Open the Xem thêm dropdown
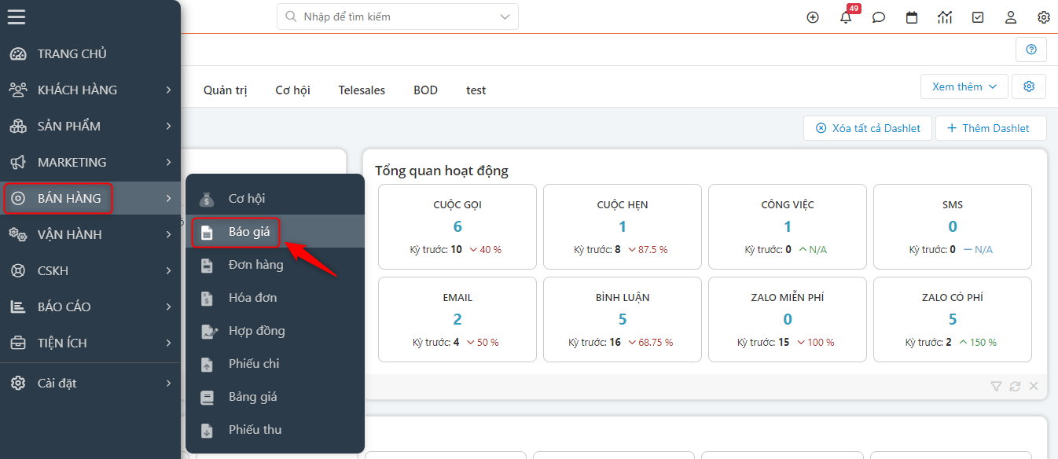Viewport: 1058px width, 459px height. (964, 86)
